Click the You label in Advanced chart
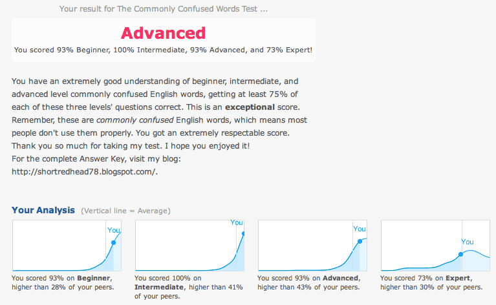Viewport: 496px width, 305px height. 360,229
